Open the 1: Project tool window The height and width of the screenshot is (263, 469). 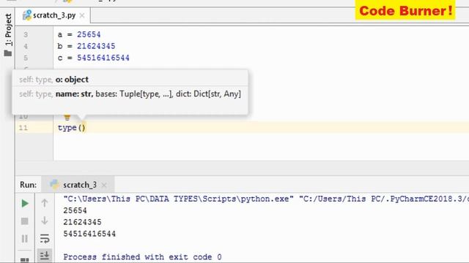8,29
